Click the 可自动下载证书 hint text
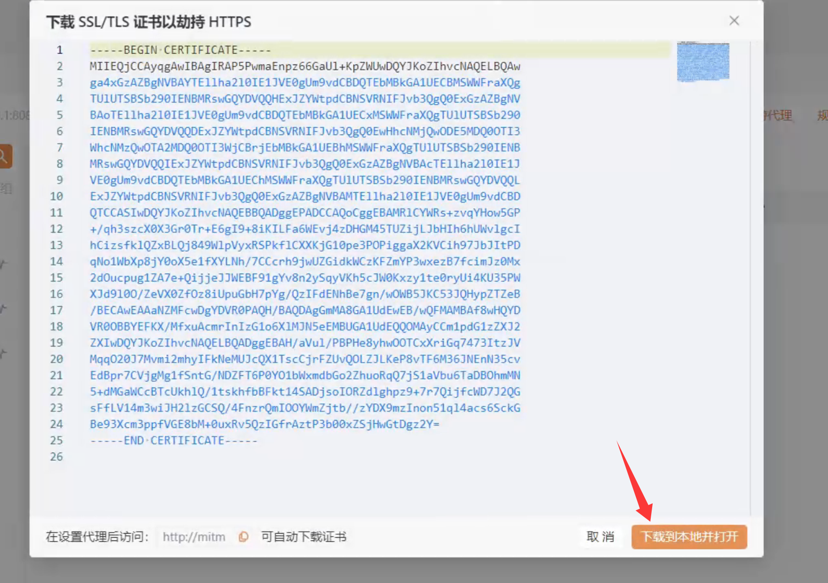 (x=304, y=537)
